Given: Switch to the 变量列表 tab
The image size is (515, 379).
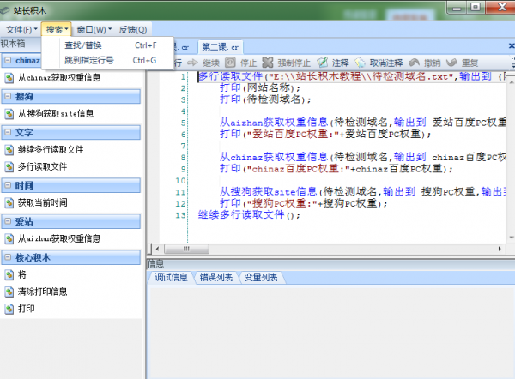Looking at the screenshot, I should 261,277.
